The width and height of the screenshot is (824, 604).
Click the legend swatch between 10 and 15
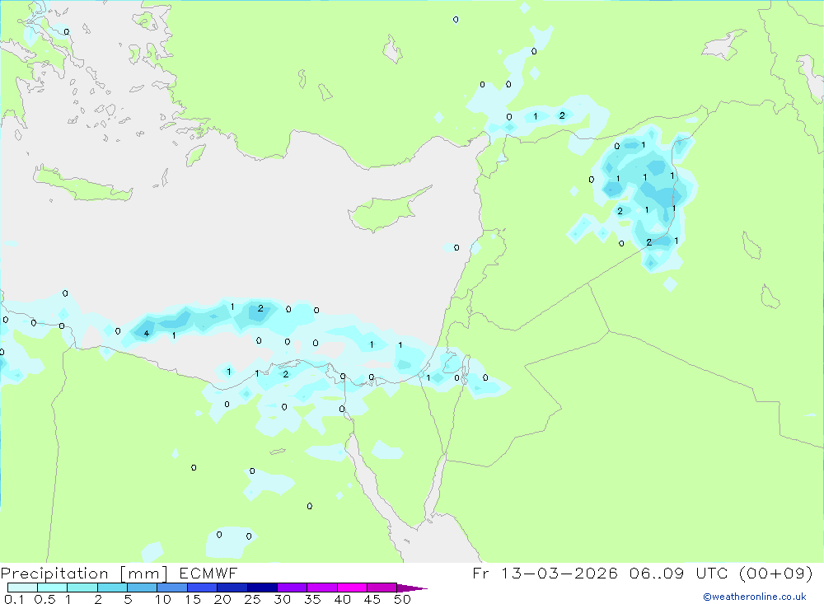pyautogui.click(x=172, y=588)
